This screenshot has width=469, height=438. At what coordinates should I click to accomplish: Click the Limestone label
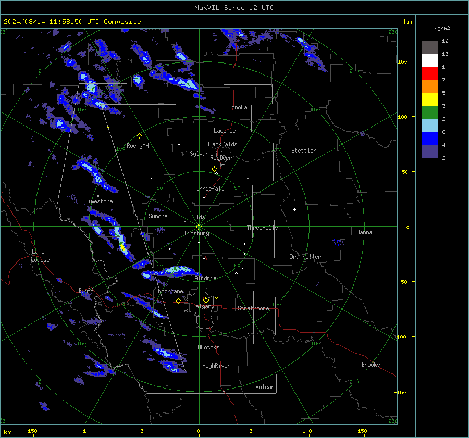pos(98,201)
